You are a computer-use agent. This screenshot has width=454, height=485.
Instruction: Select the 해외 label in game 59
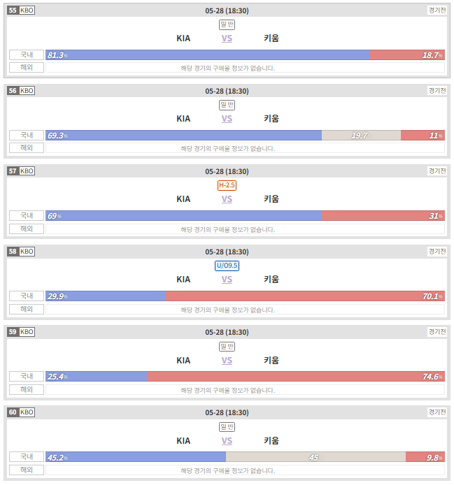coord(27,389)
